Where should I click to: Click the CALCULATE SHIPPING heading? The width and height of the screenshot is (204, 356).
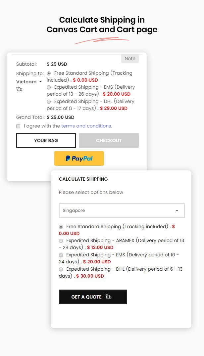point(83,179)
